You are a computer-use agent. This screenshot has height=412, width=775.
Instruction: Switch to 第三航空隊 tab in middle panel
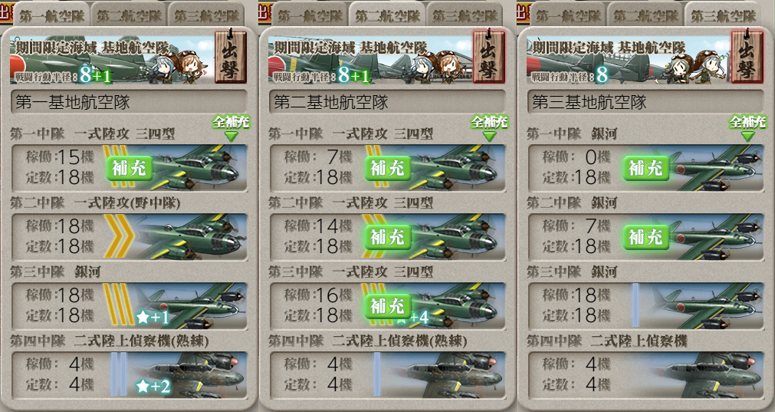[x=465, y=15]
